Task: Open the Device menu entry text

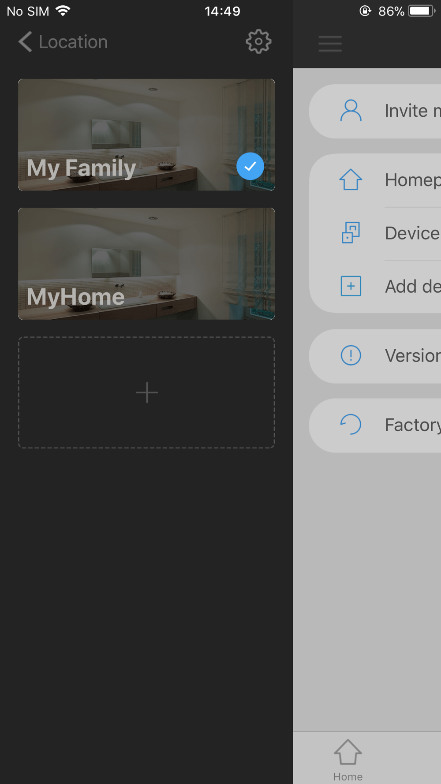Action: tap(413, 233)
